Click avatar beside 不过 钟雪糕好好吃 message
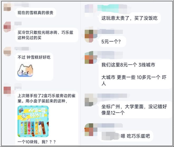Screen dimensions: 174x147 (7, 52)
